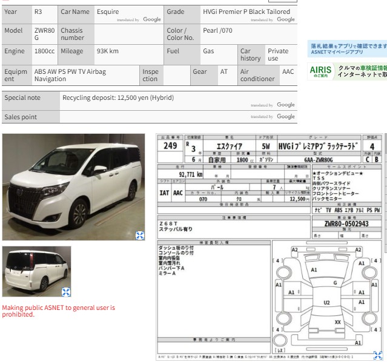Viewport: 387px width, 362px height.
Task: Click Google credit in Special note row
Action: 273,105
